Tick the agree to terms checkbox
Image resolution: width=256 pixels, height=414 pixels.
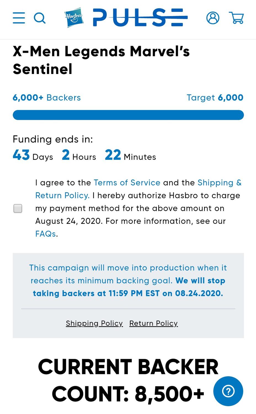[18, 208]
